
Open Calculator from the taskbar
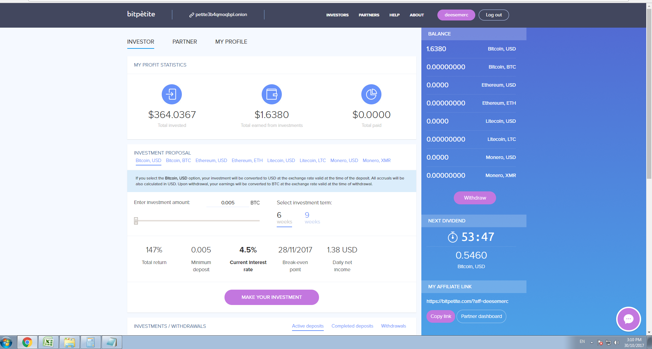(90, 342)
